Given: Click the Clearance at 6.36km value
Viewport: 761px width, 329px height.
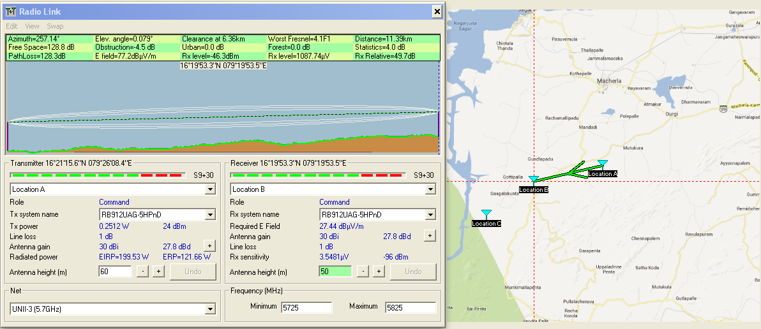Looking at the screenshot, I should 213,39.
